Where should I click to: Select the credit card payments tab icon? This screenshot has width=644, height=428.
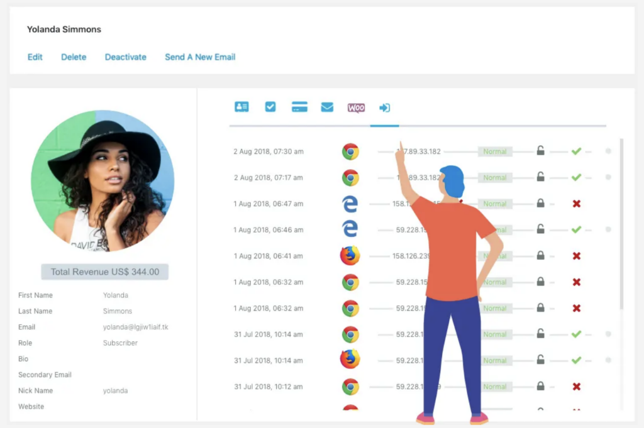[299, 107]
